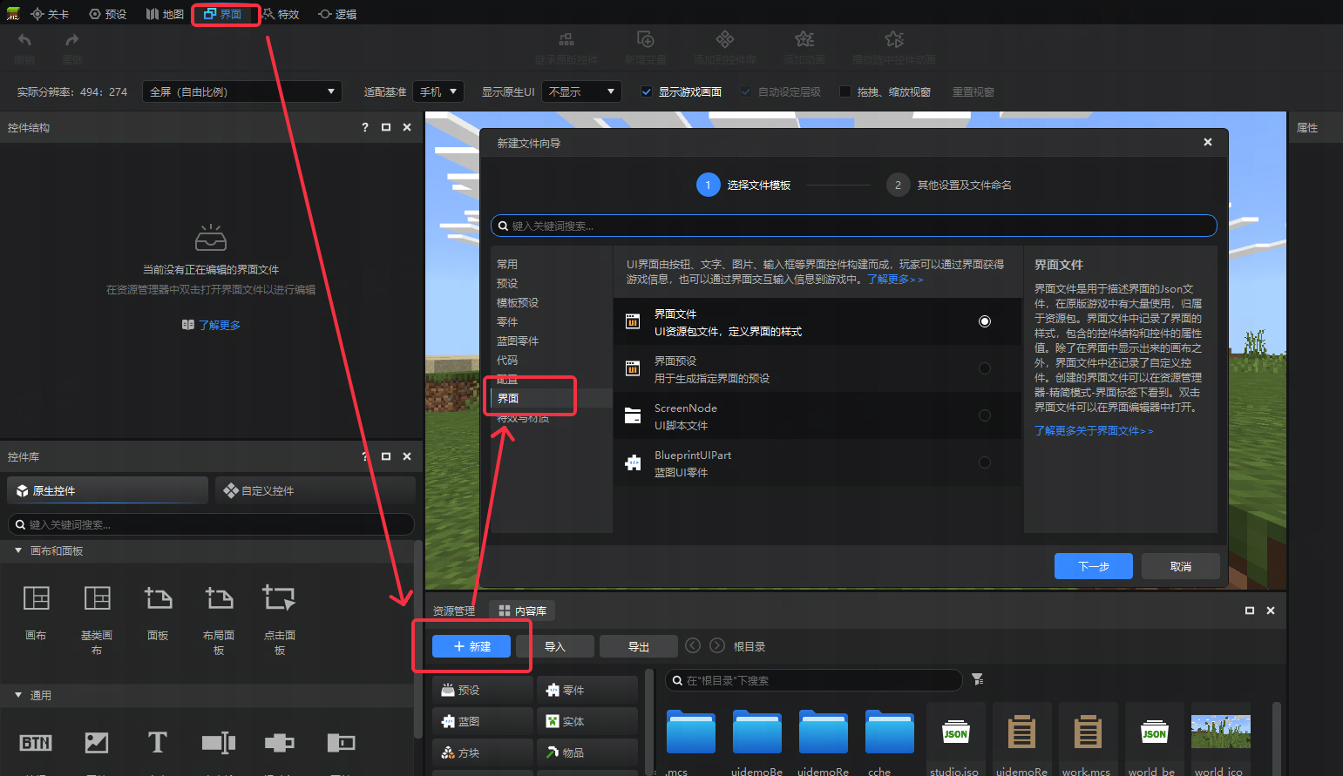1343x776 pixels.
Task: Switch to the 自定义控件 tab
Action: point(315,490)
